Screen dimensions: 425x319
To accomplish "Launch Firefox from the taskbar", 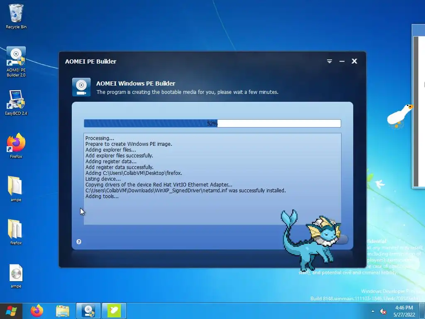I will pyautogui.click(x=37, y=311).
